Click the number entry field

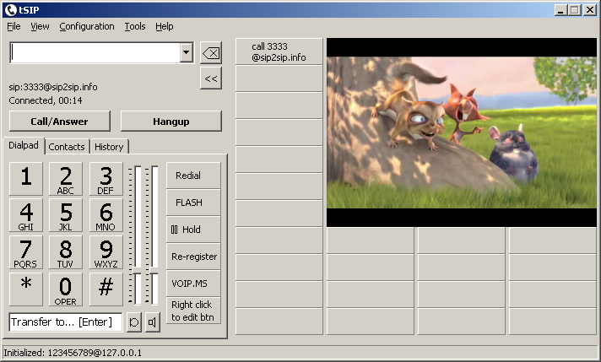[x=95, y=52]
